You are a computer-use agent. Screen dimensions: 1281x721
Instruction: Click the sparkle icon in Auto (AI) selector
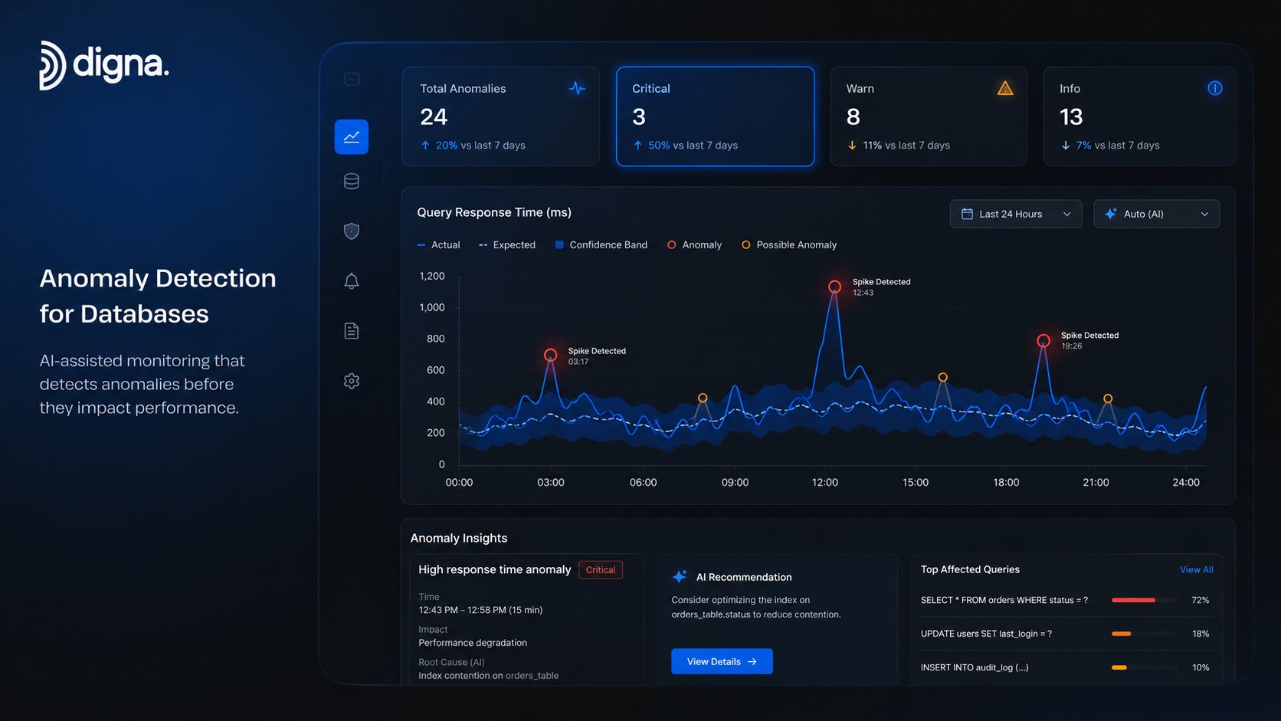point(1111,214)
